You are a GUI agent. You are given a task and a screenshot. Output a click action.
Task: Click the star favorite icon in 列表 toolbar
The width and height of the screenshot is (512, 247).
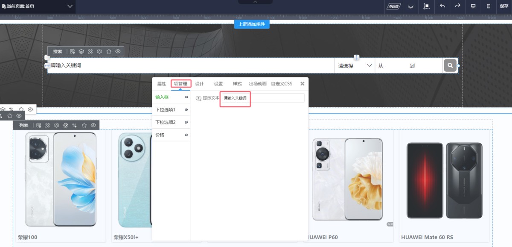coord(84,125)
